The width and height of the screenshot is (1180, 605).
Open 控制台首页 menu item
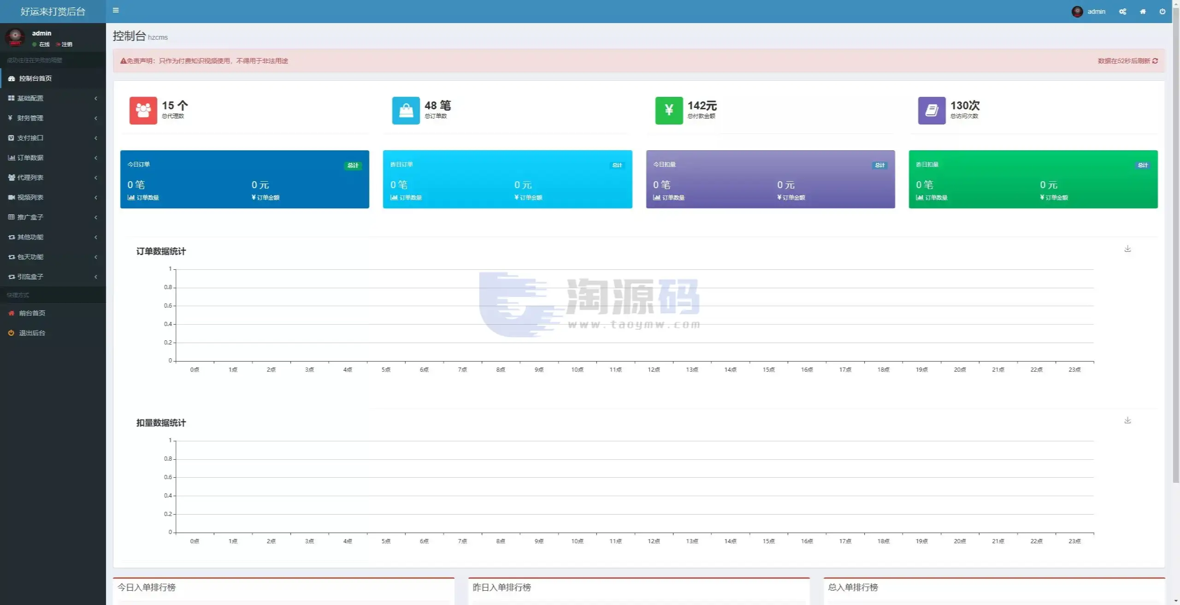[x=53, y=78]
